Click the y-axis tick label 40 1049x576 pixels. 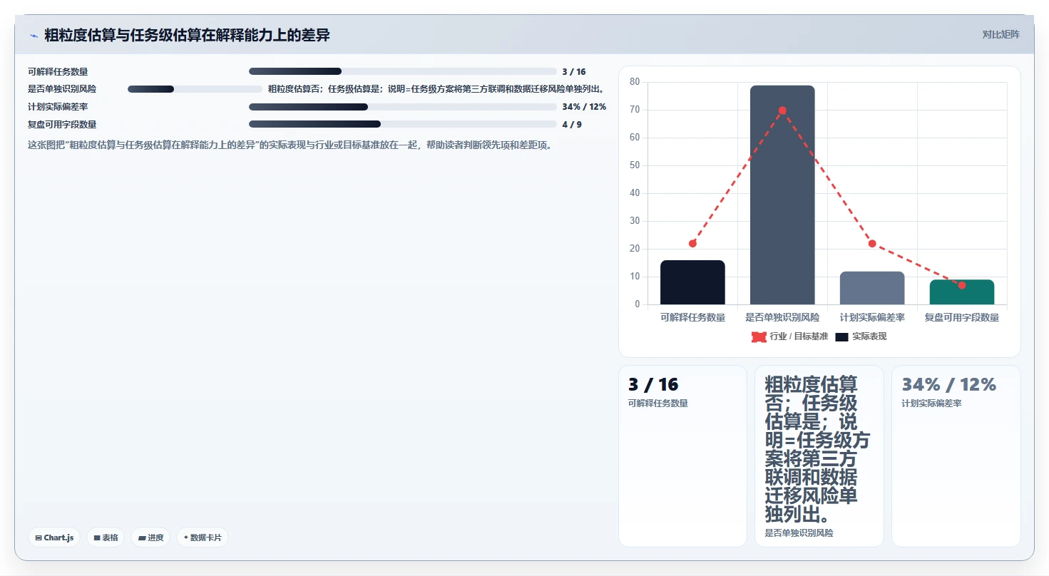[635, 193]
